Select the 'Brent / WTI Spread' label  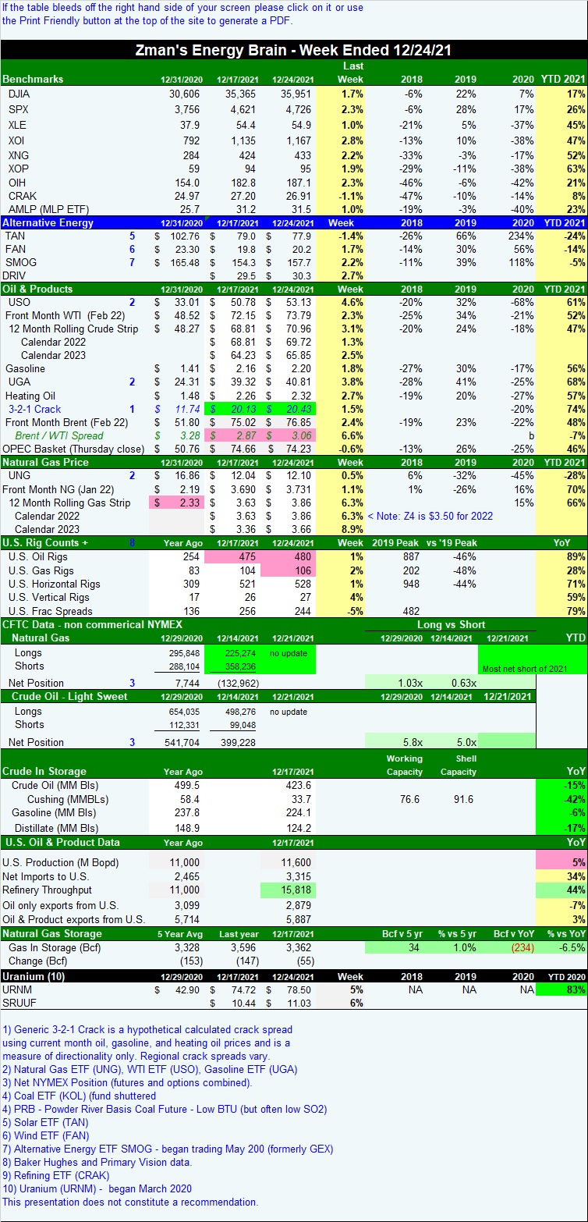tap(58, 435)
